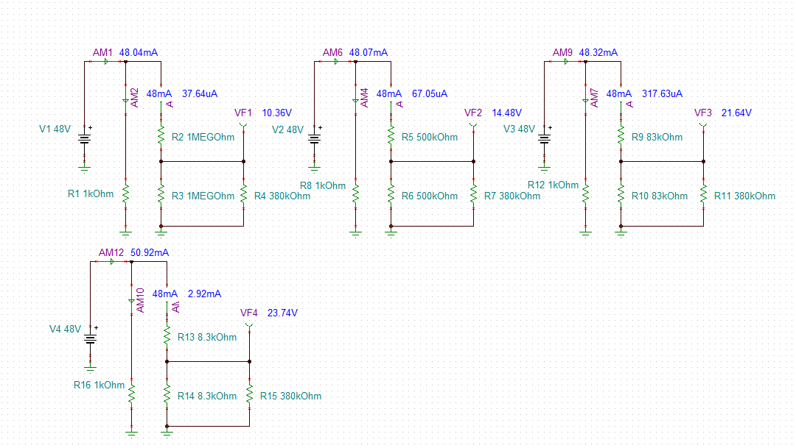
Task: Click the R13 resistor symbol
Action: (x=167, y=335)
